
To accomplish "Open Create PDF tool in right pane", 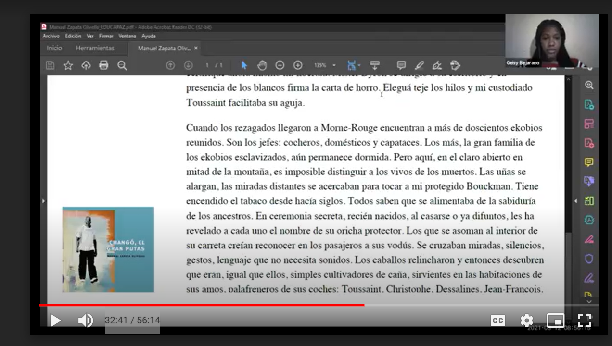I will [x=589, y=143].
